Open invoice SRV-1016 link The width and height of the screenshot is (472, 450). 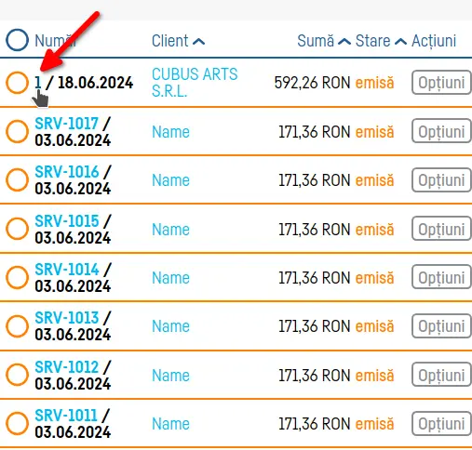click(67, 172)
